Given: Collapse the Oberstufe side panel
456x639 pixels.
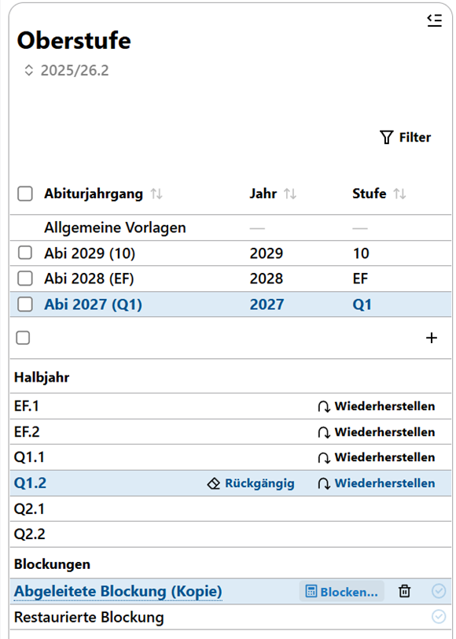Looking at the screenshot, I should pyautogui.click(x=435, y=20).
